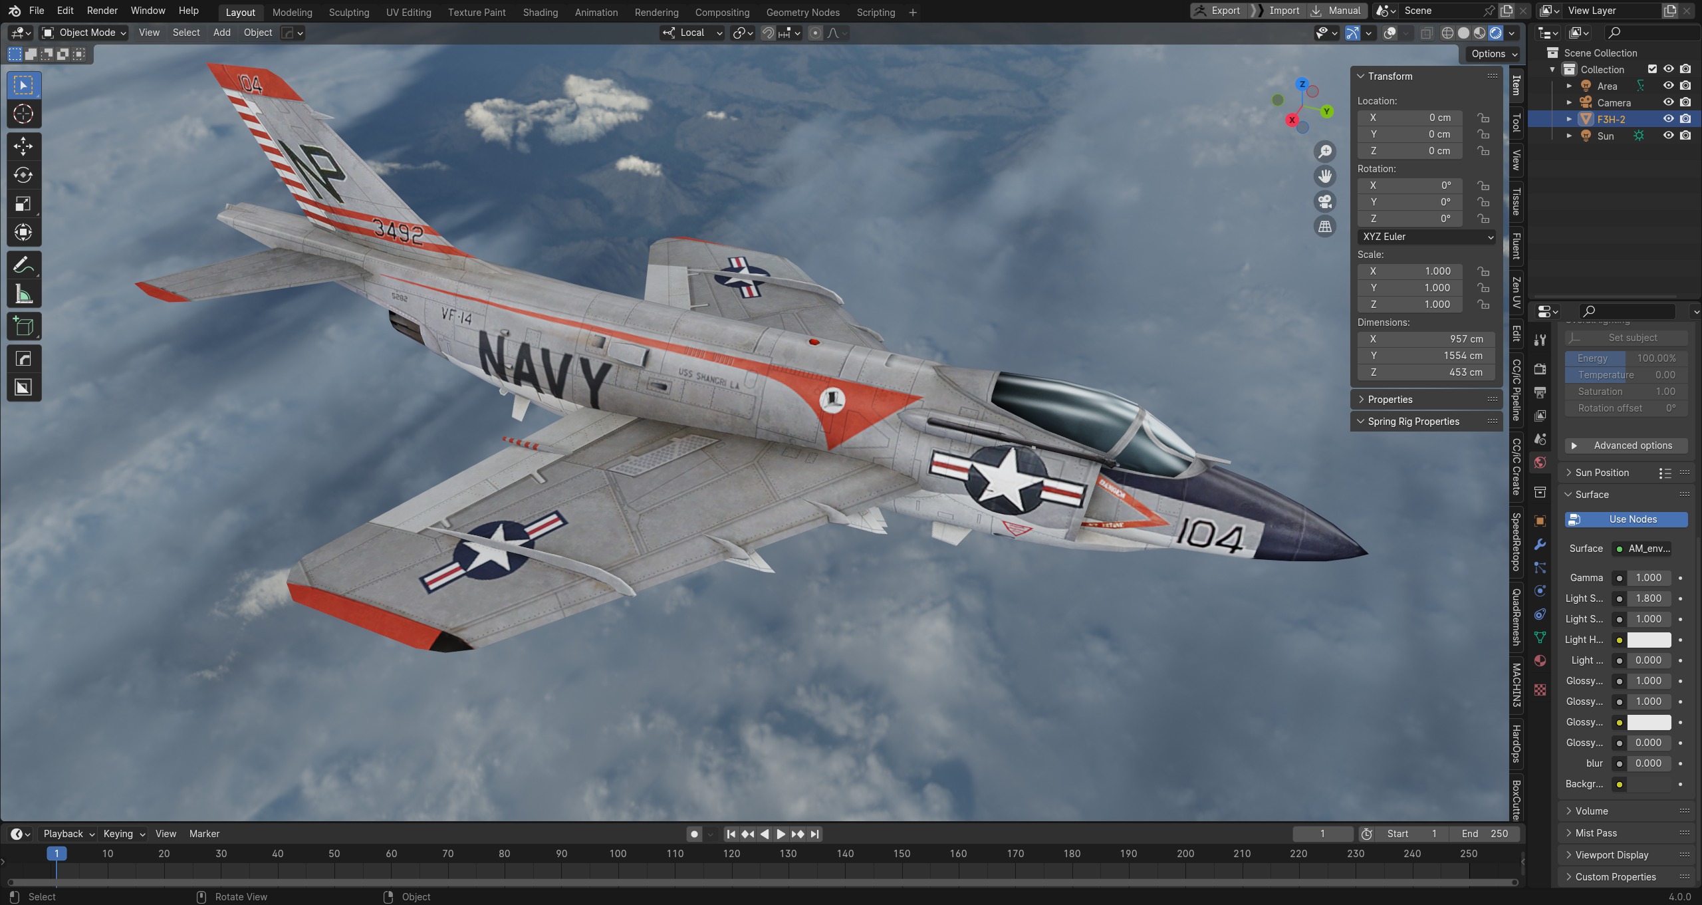The width and height of the screenshot is (1702, 905).
Task: Open the Local transform orientation dropdown
Action: point(692,33)
